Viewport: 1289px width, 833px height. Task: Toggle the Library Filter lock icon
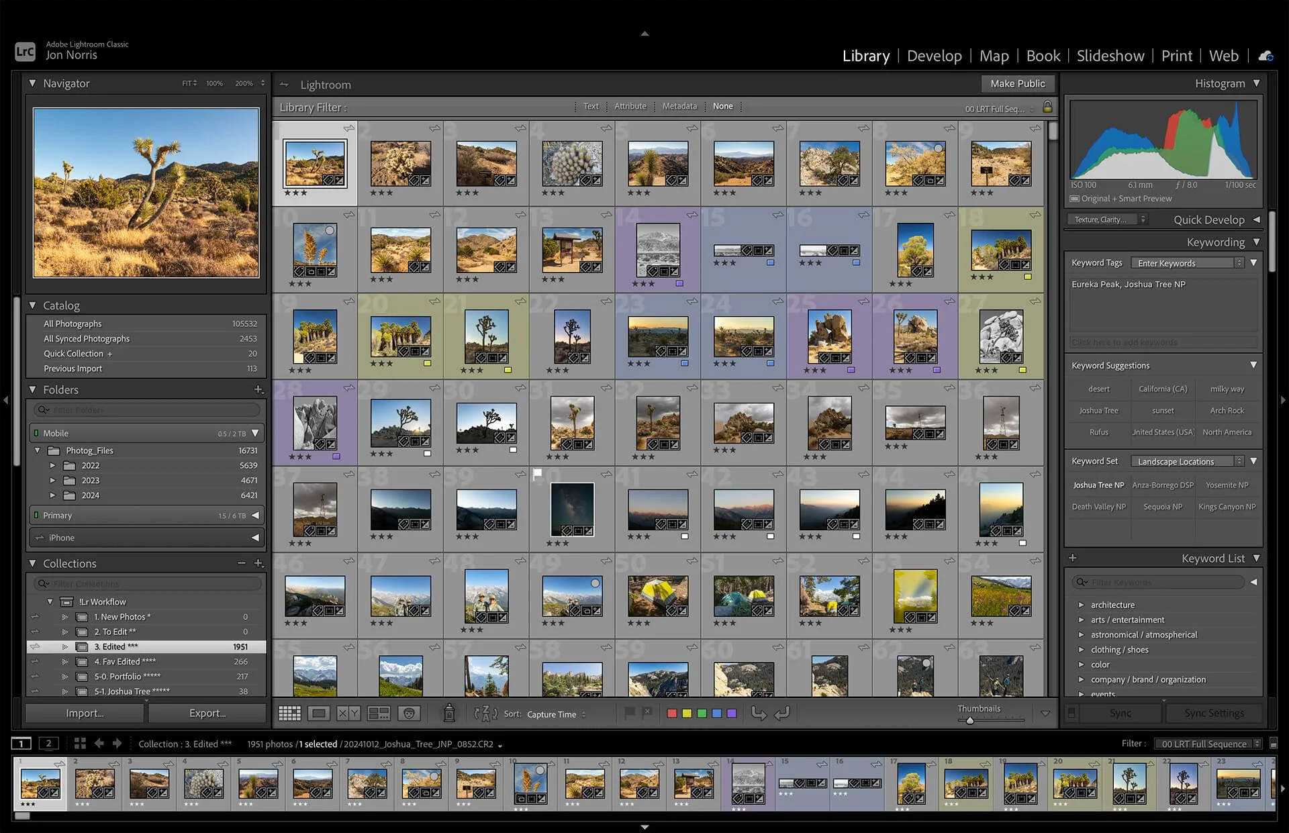point(1047,107)
